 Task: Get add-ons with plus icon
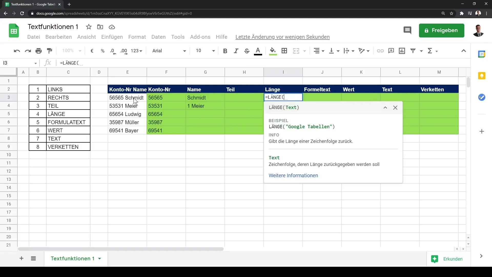[482, 132]
